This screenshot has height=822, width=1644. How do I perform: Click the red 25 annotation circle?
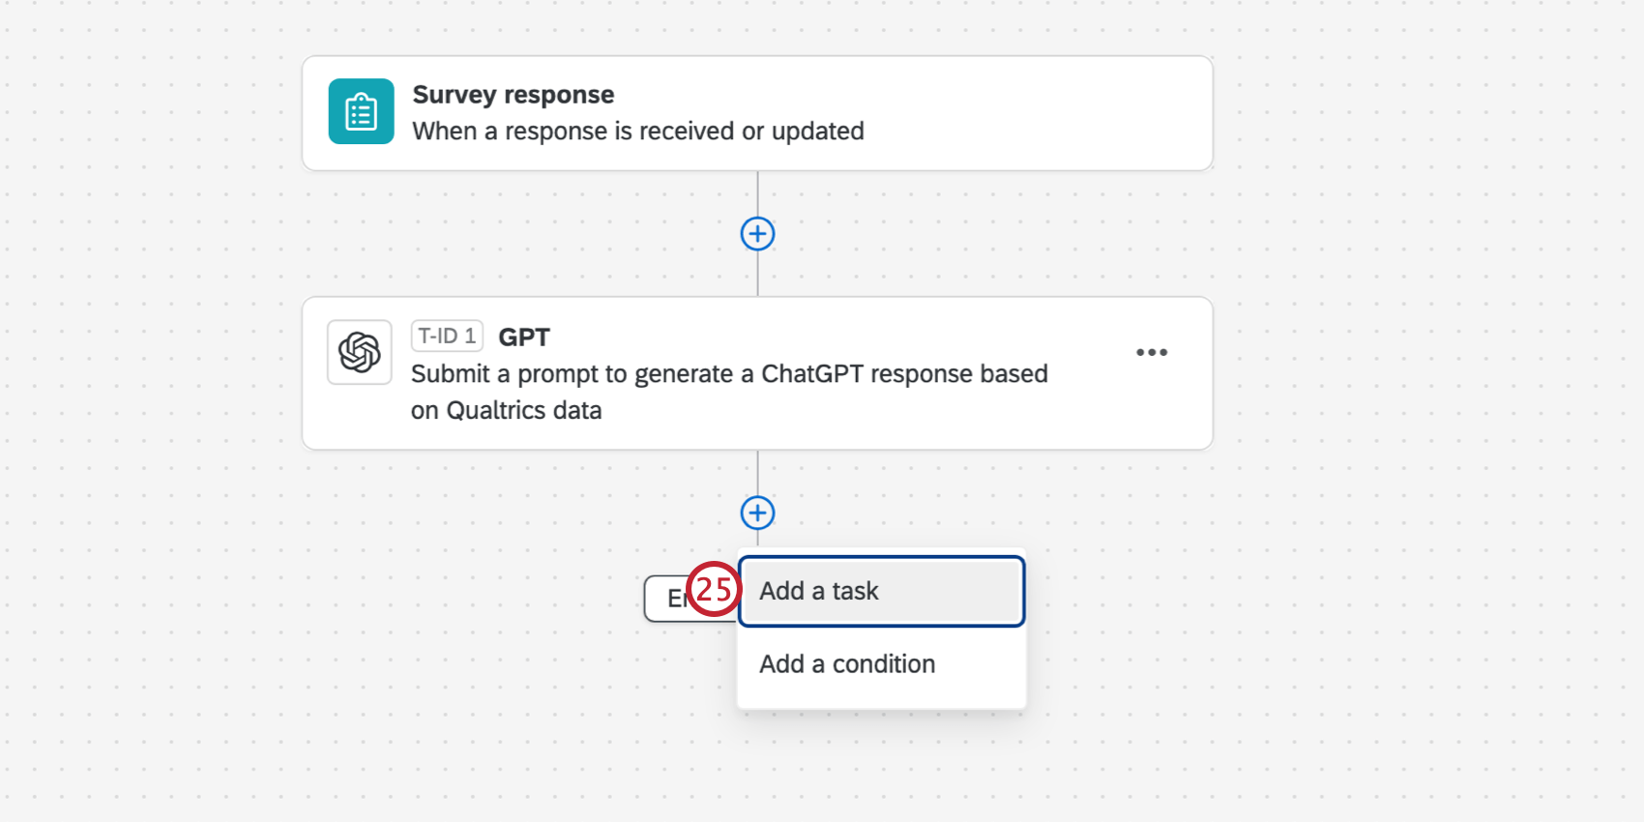tap(714, 589)
